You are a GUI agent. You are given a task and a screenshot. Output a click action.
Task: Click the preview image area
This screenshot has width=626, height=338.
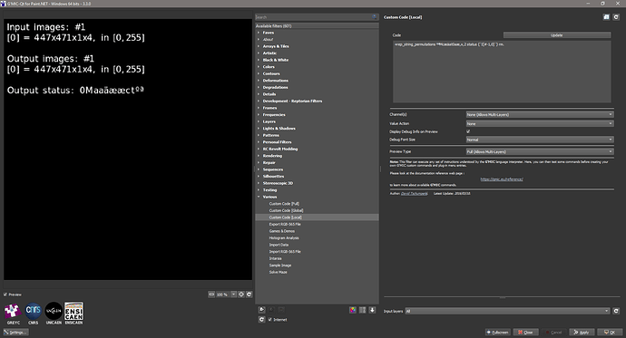128,150
